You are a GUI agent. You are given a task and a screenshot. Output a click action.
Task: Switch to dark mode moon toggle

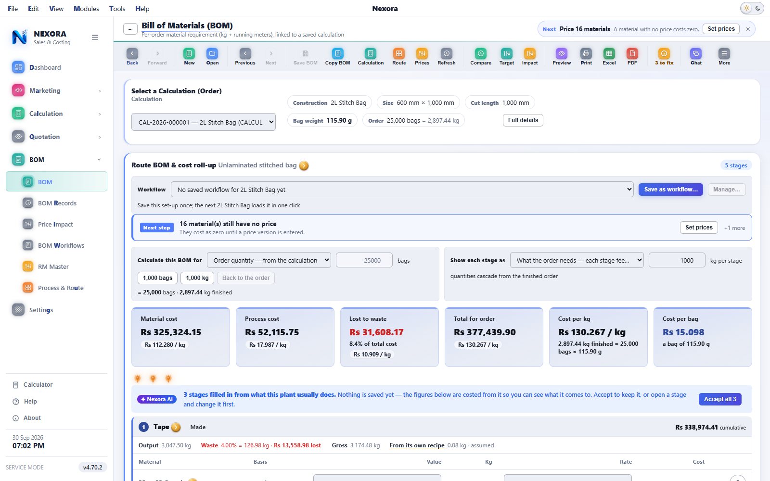coord(758,8)
